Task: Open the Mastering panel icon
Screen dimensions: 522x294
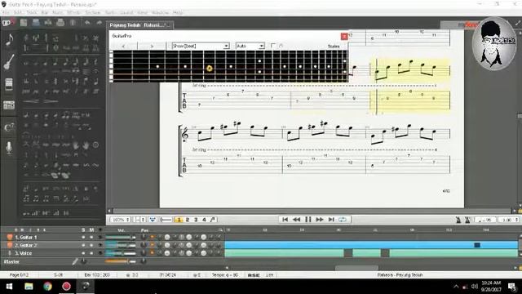Action: (x=9, y=105)
